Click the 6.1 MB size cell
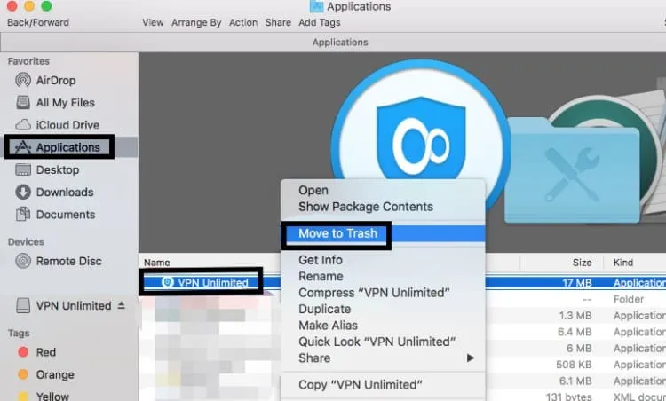The width and height of the screenshot is (666, 401). (x=575, y=381)
